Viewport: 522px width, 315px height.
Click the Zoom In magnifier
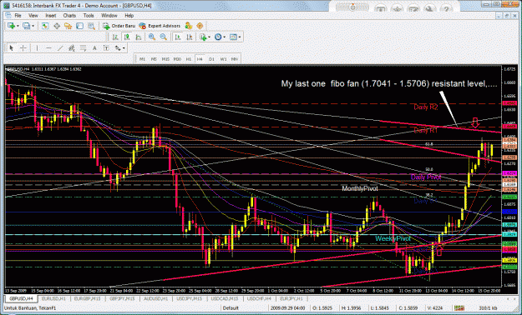(x=152, y=37)
